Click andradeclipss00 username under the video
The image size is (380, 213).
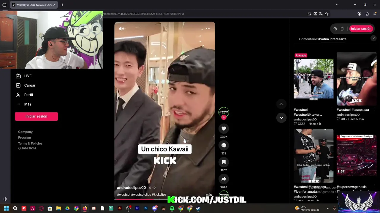point(131,188)
